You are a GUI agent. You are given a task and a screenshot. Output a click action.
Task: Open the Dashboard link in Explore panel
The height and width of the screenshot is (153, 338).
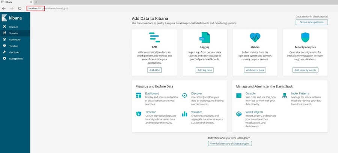(x=152, y=94)
